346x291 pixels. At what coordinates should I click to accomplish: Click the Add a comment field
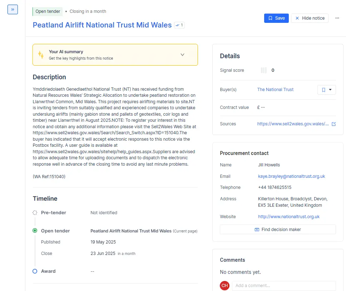coord(284,286)
